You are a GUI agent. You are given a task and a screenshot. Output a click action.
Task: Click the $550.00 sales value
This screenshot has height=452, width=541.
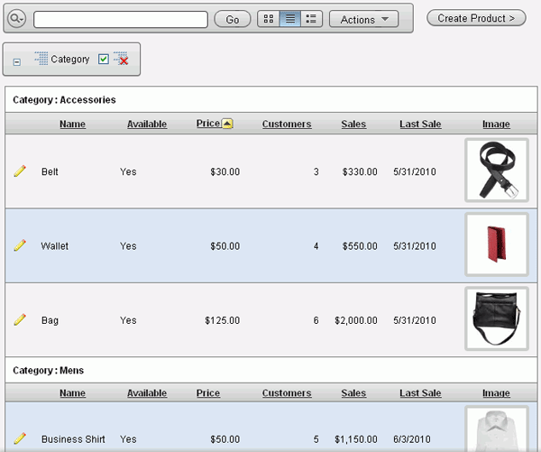tap(360, 246)
